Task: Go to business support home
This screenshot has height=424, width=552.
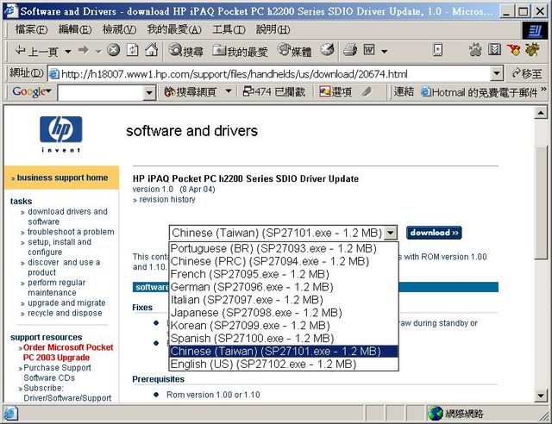Action: point(62,178)
